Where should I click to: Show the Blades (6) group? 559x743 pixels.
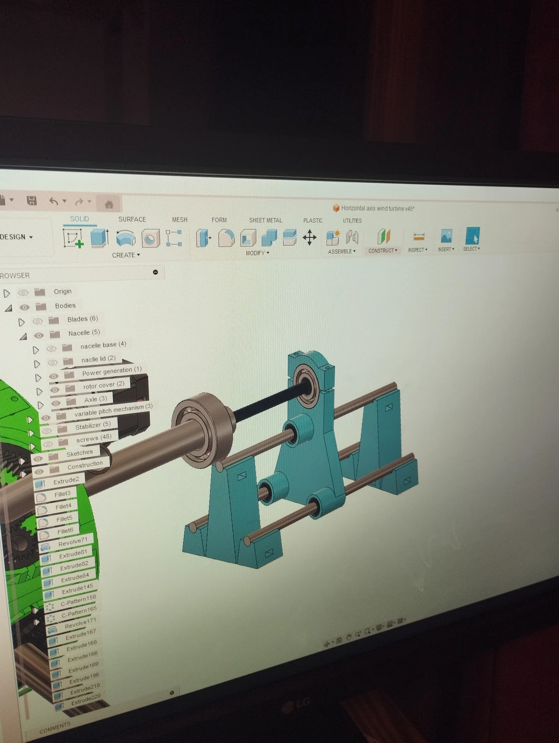pyautogui.click(x=37, y=321)
